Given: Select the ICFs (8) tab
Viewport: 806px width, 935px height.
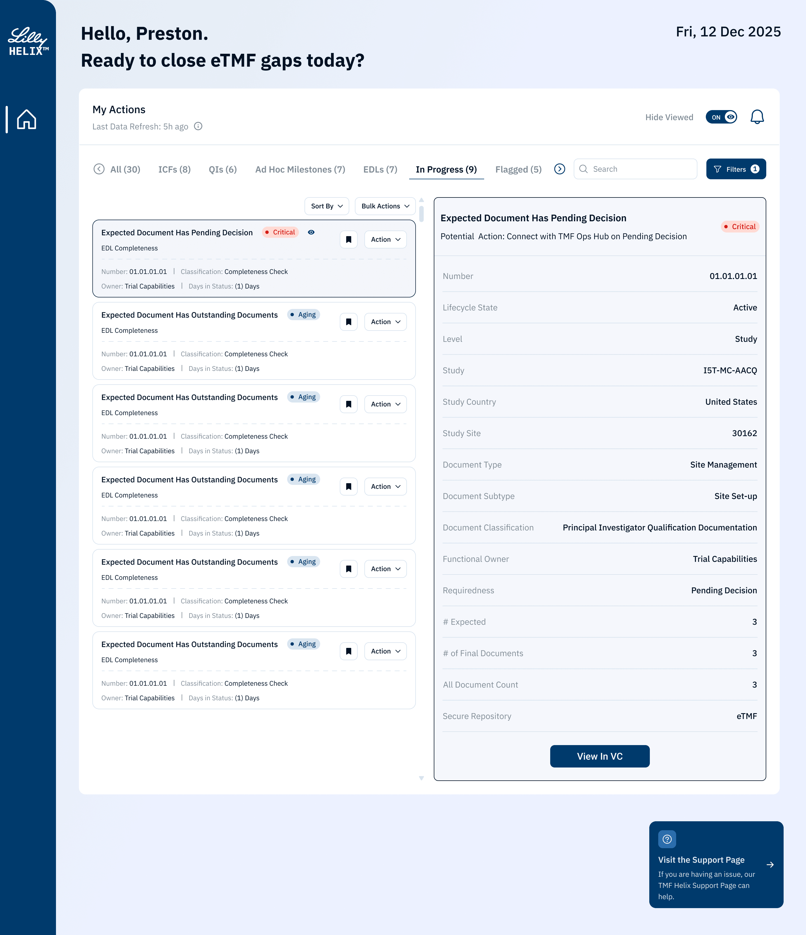Looking at the screenshot, I should [174, 169].
